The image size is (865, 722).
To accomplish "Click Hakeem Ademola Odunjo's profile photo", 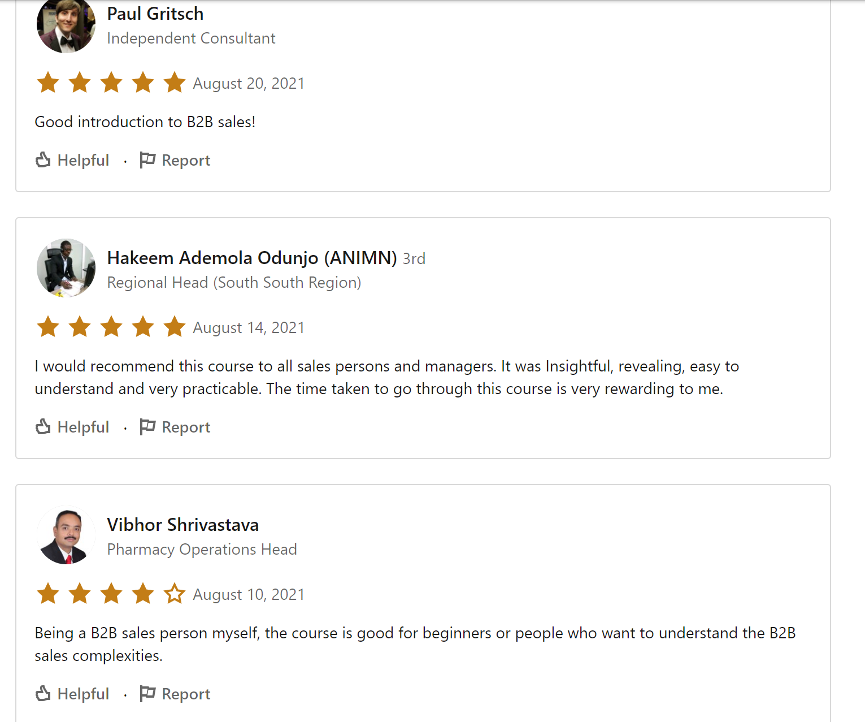I will 66,268.
